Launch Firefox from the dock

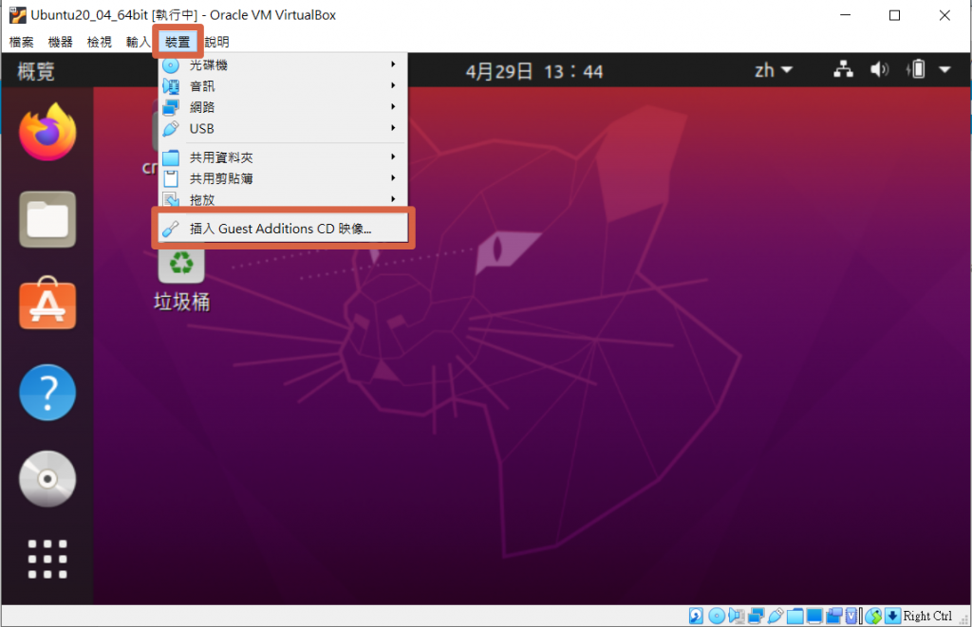47,133
